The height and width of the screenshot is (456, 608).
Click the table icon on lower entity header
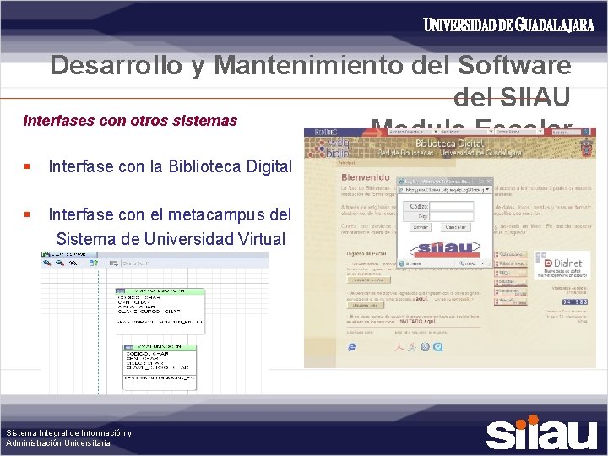(128, 347)
